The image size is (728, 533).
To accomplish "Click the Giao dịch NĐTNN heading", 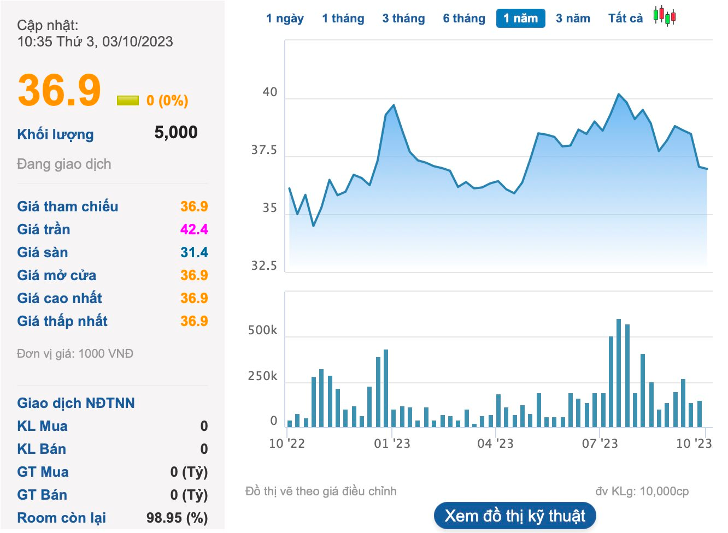I will coord(76,403).
